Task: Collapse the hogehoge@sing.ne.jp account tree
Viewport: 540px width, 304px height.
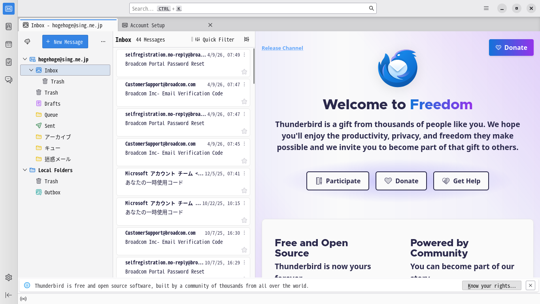Action: [x=25, y=59]
